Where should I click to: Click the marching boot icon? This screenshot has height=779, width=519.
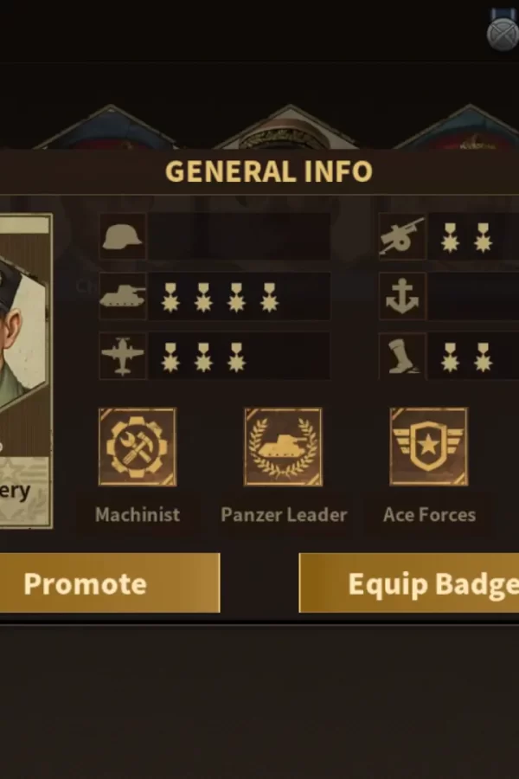[x=402, y=357]
